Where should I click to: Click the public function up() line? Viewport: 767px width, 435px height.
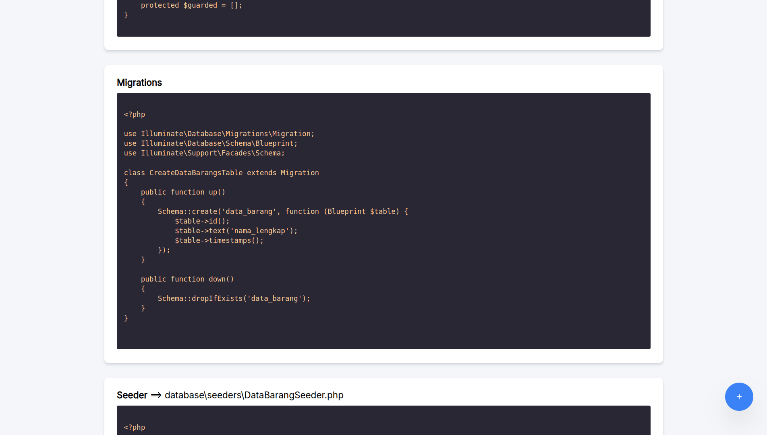click(183, 192)
